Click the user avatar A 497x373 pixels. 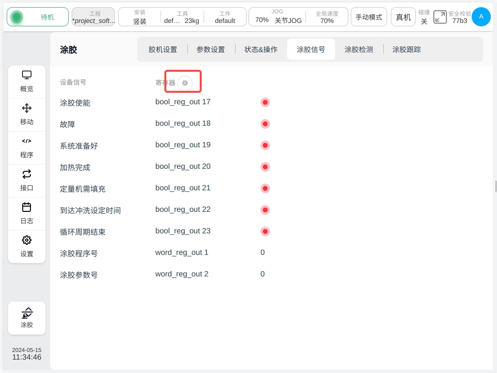481,17
